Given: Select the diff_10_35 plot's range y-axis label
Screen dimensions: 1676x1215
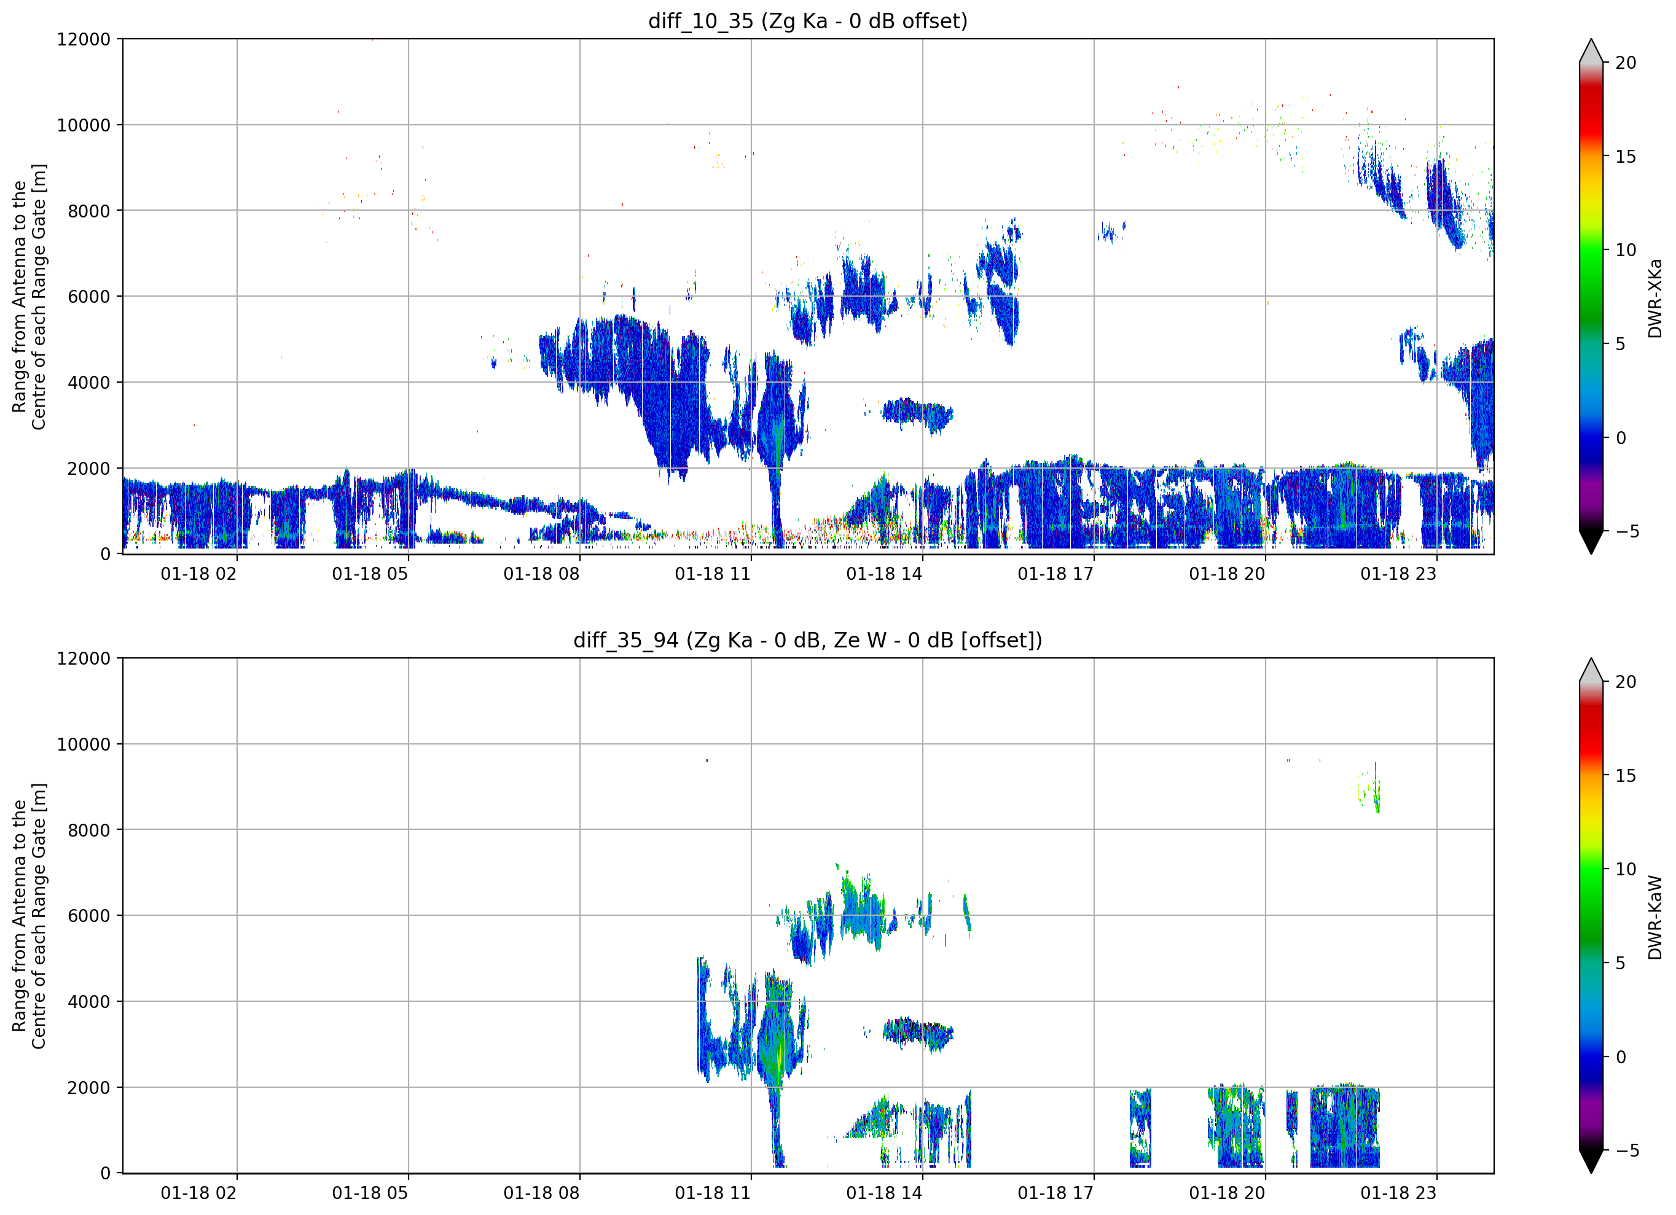Looking at the screenshot, I should pos(29,297).
